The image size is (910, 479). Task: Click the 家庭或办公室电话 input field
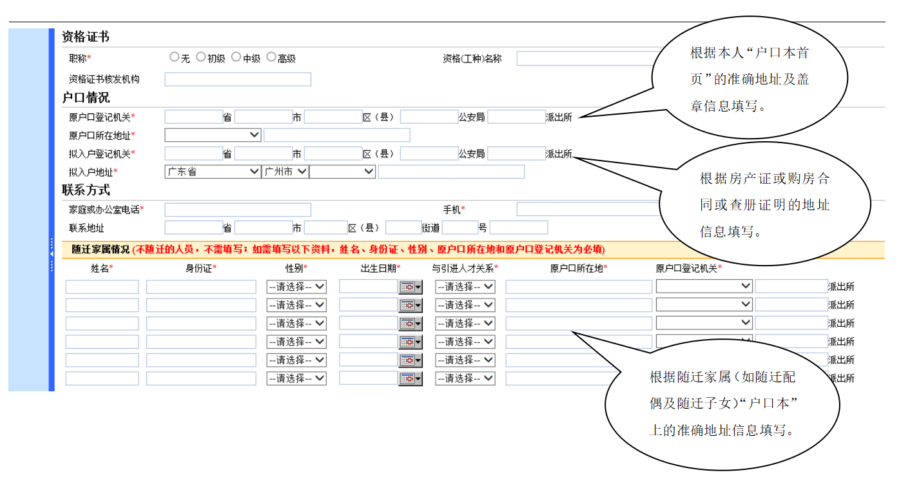(237, 210)
